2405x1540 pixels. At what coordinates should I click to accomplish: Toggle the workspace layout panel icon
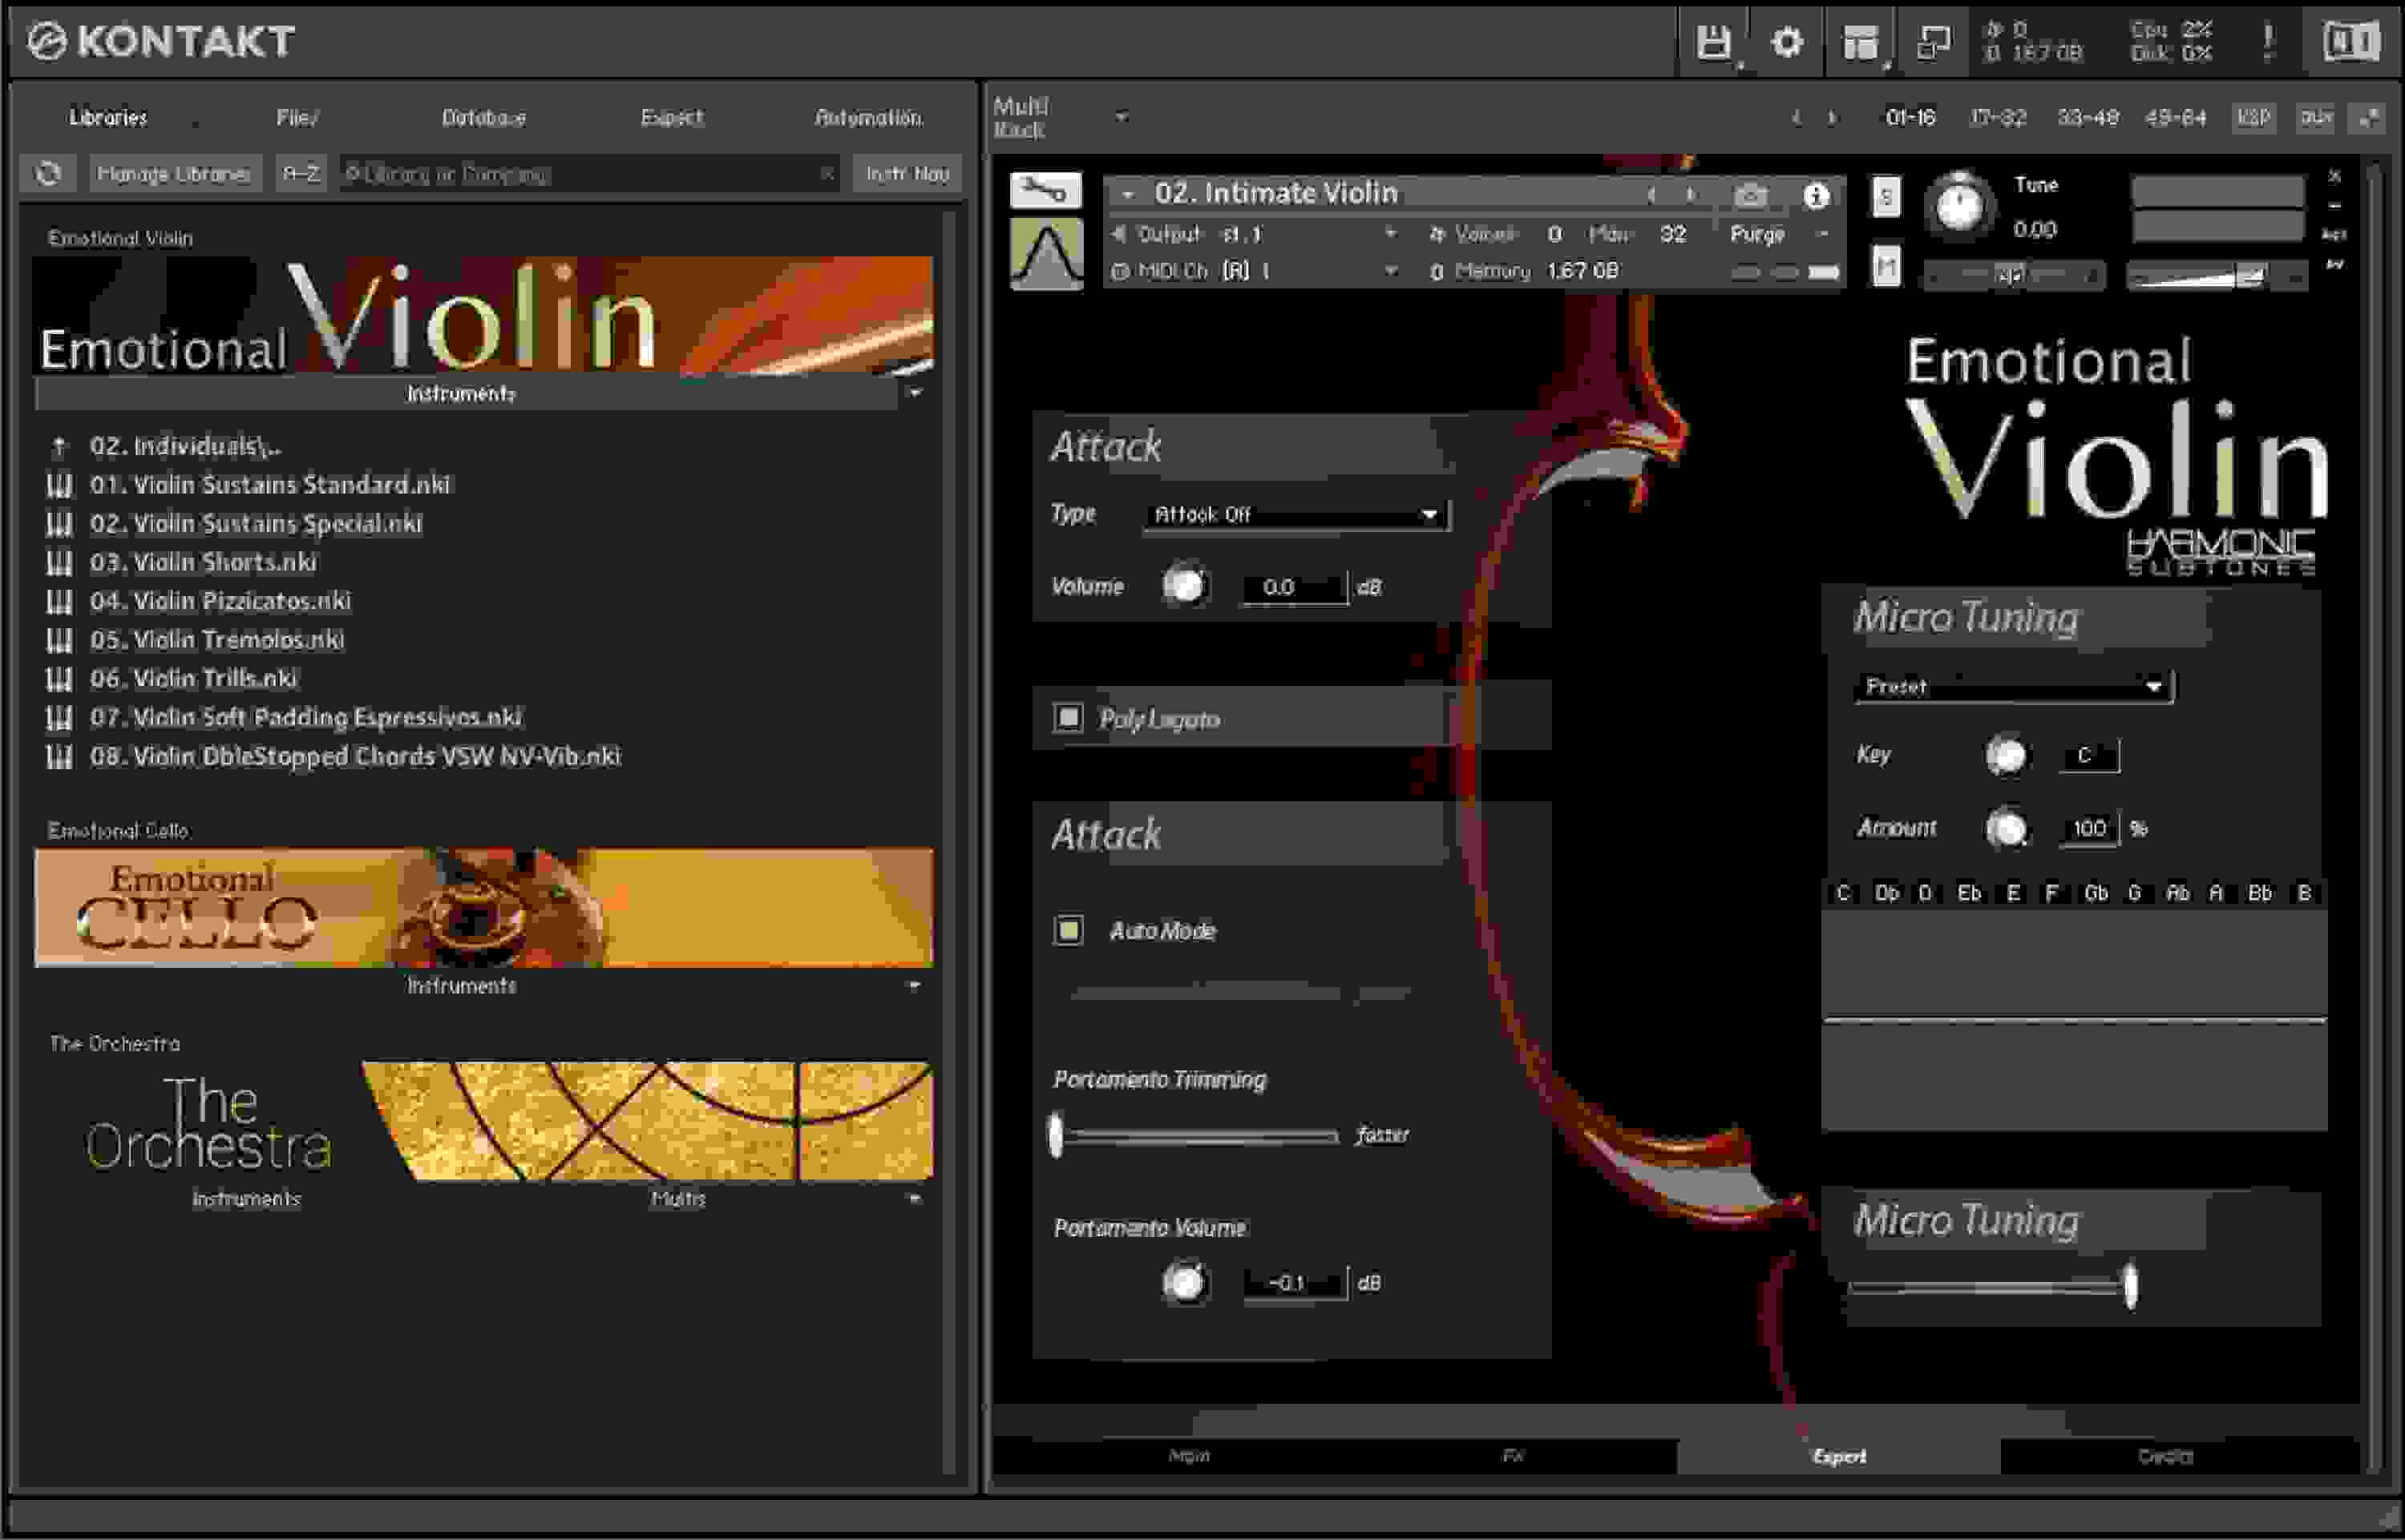1860,42
